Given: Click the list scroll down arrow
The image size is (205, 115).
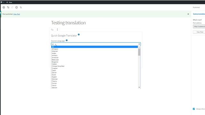Looking at the screenshot, I should point(139,87).
